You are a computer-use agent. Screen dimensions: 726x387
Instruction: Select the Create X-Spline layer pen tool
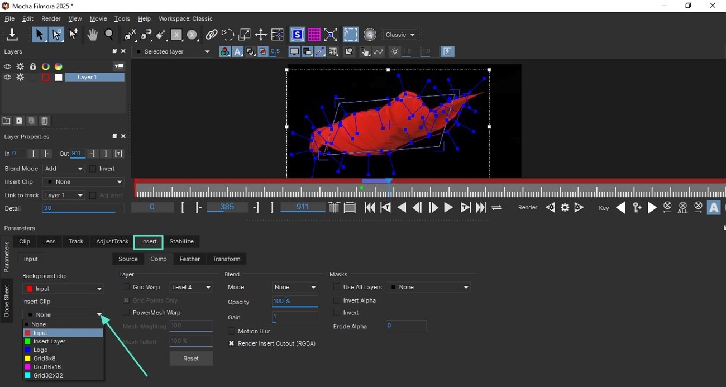[x=130, y=35]
